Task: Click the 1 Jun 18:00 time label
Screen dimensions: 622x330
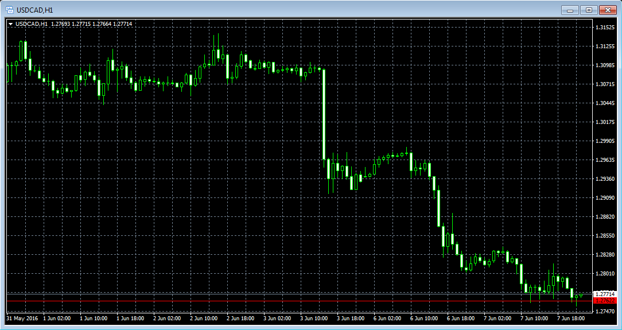Action: click(130, 319)
